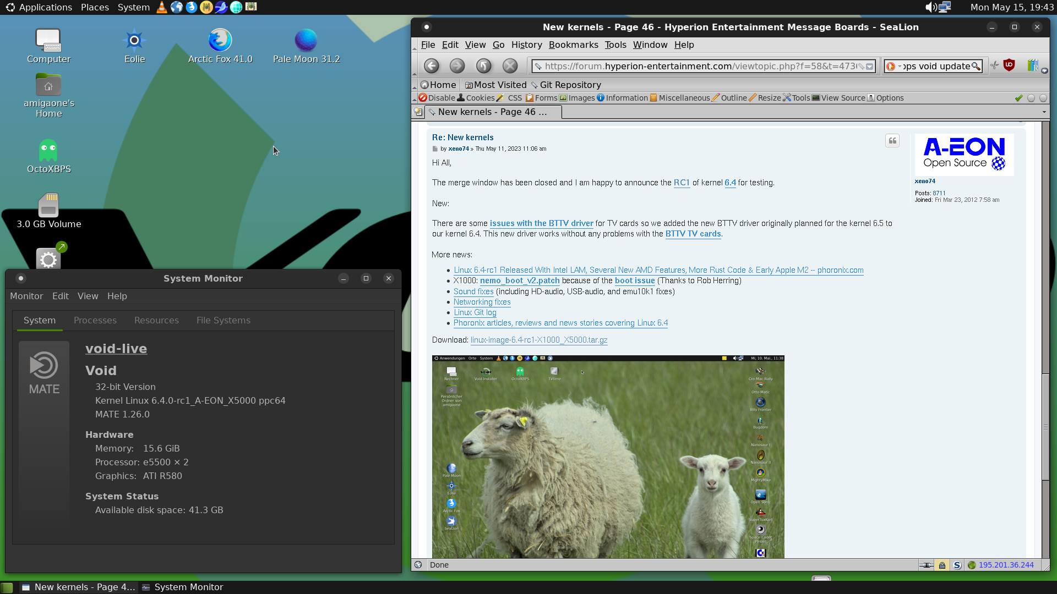Open the Miscellaneous dropdown in Web Developer toolbar
Viewport: 1057px width, 594px height.
[x=680, y=98]
